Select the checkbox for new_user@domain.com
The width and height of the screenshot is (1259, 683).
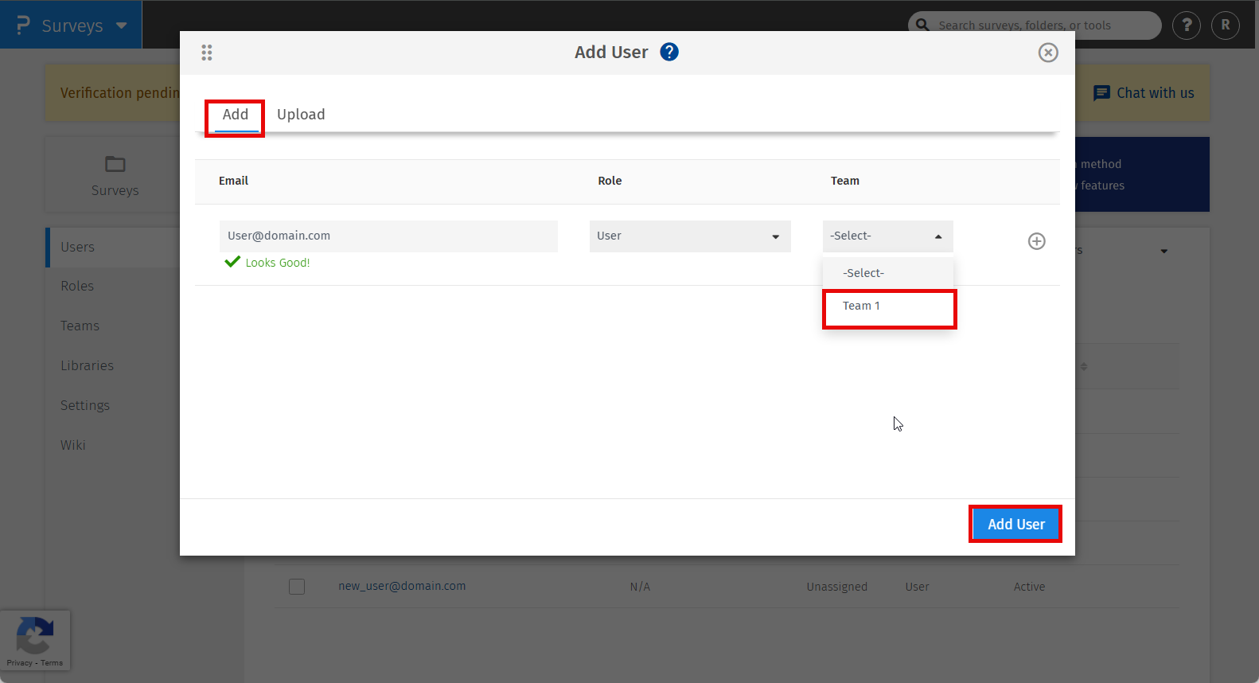click(297, 587)
